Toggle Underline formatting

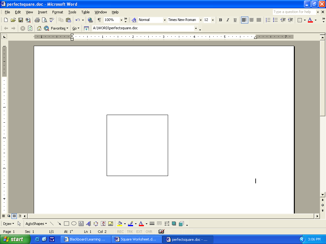(x=235, y=20)
